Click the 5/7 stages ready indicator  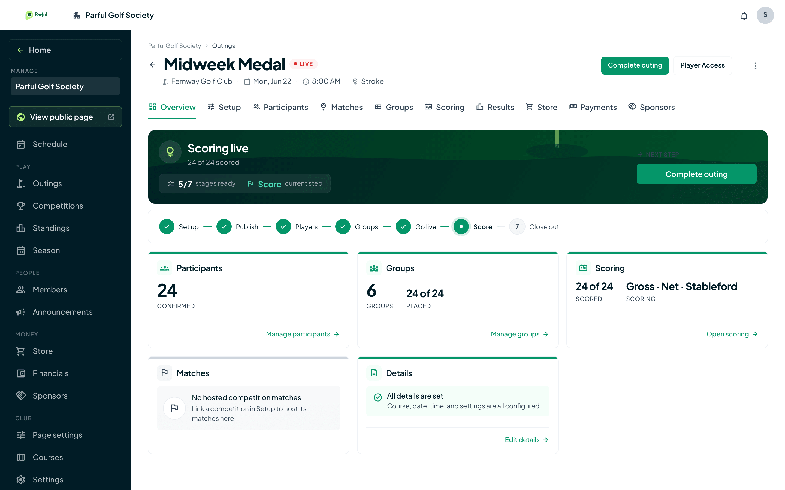pos(201,184)
